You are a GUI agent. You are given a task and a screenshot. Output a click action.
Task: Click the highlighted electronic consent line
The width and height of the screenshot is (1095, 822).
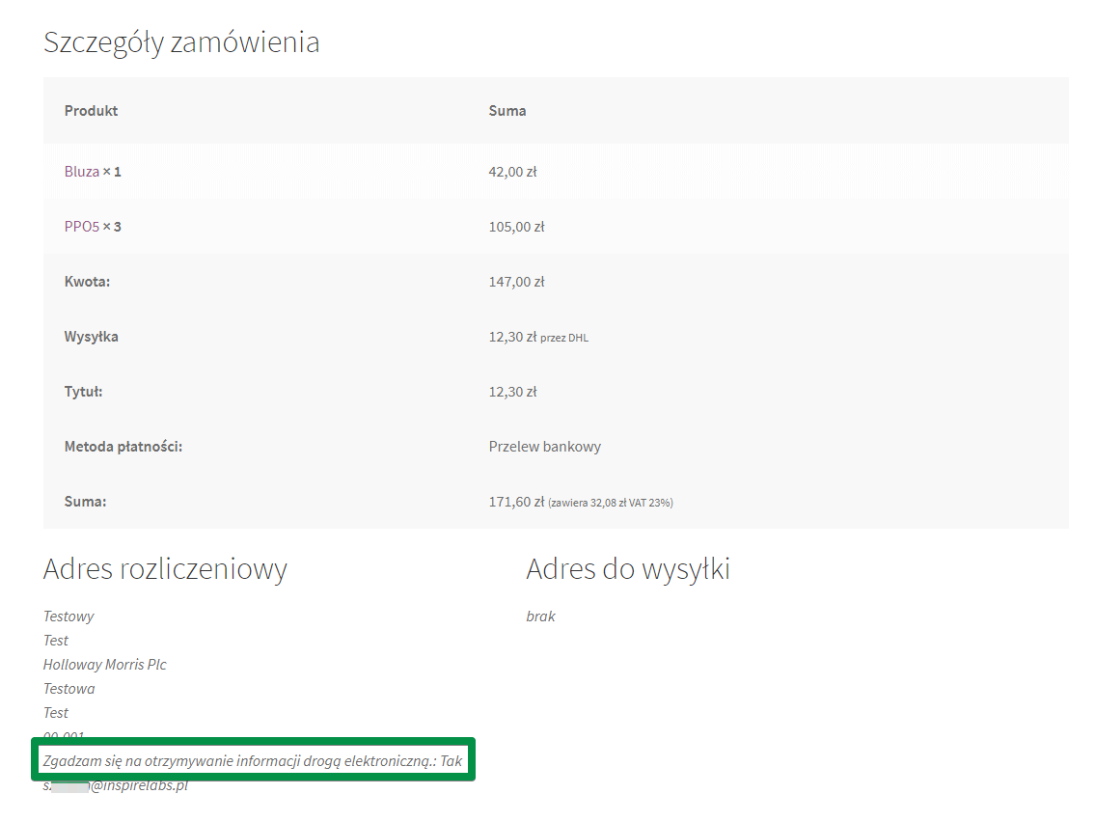(x=253, y=761)
